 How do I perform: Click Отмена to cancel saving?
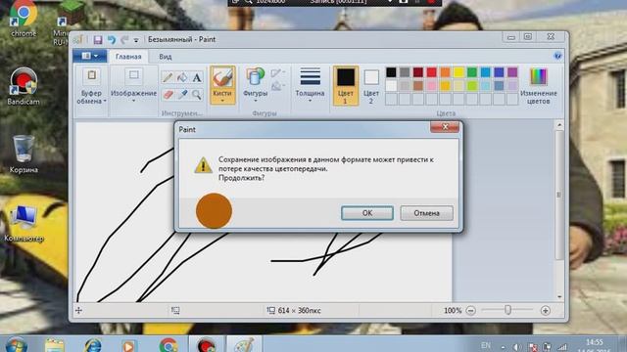point(427,213)
